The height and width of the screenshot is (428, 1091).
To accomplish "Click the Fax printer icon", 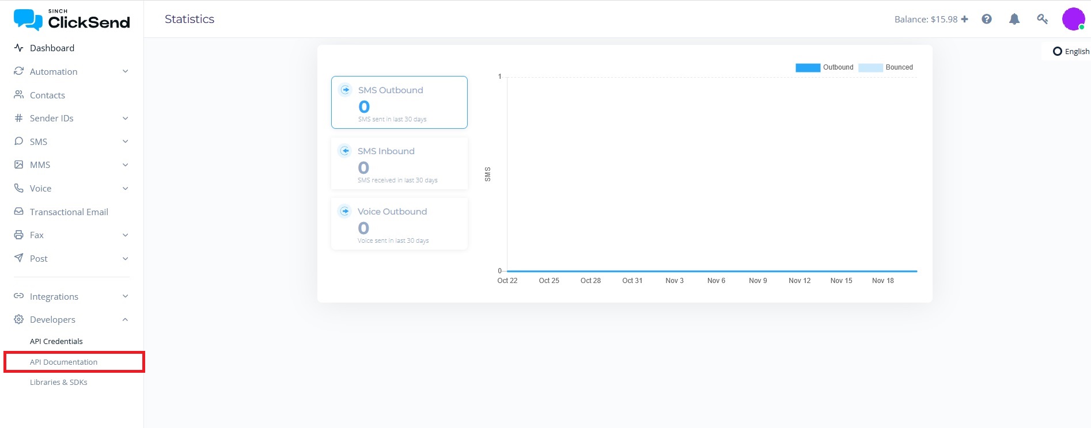I will pyautogui.click(x=18, y=235).
